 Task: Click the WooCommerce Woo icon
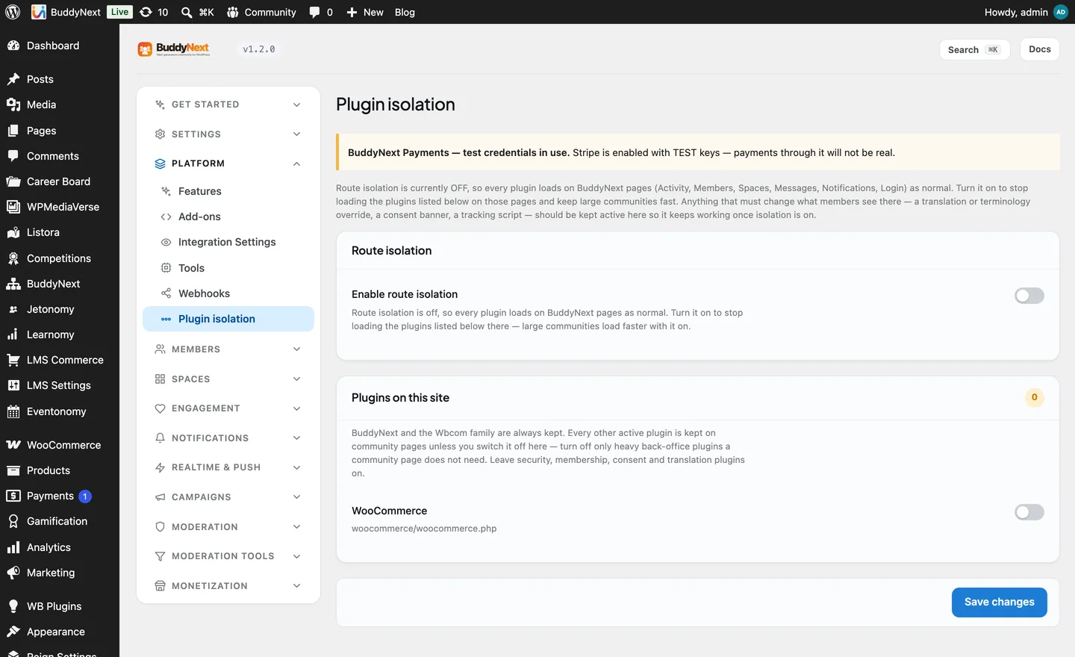coord(13,445)
